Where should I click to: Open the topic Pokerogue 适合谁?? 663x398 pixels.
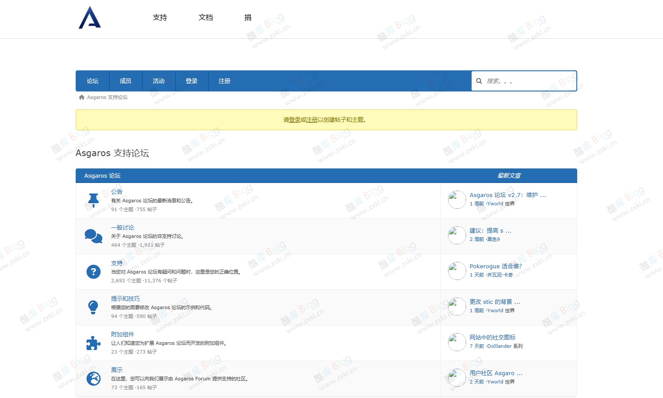pyautogui.click(x=495, y=266)
